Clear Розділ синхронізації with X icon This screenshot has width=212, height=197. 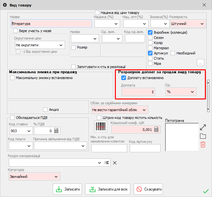point(114,163)
